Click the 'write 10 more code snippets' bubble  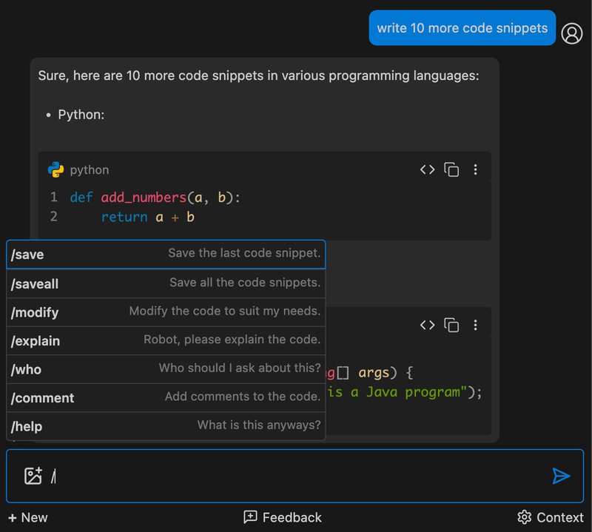pos(462,27)
